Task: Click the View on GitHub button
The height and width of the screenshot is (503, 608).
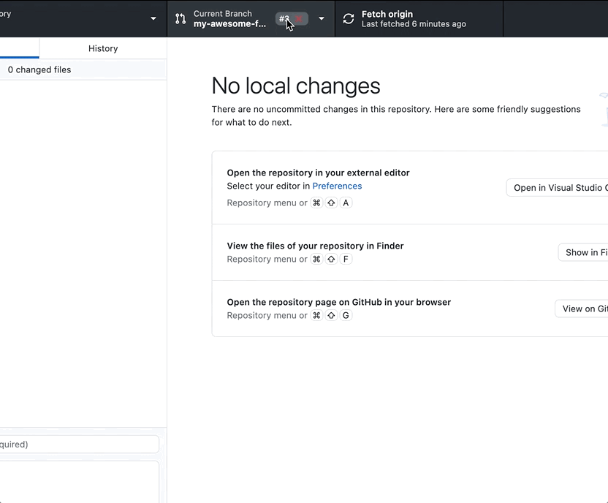Action: click(582, 309)
